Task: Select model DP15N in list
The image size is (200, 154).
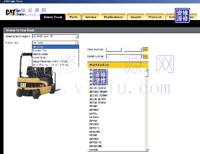Action: tap(93, 150)
